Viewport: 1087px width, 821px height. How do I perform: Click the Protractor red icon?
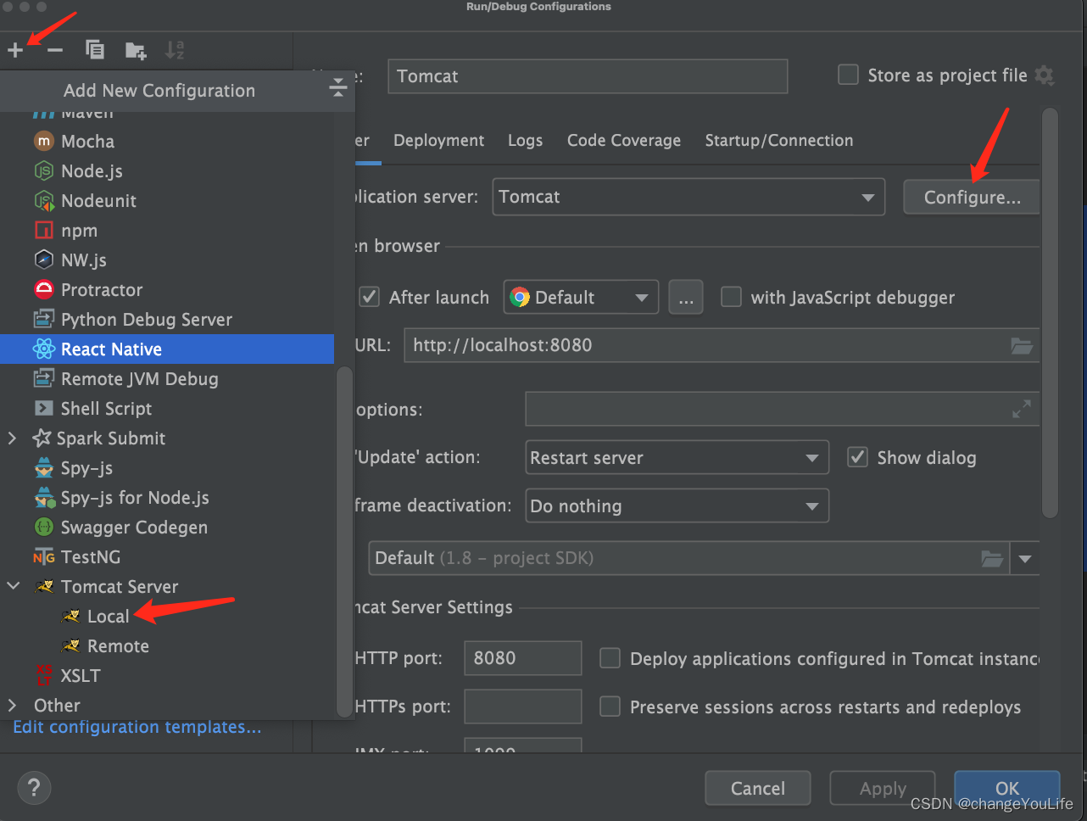coord(43,289)
